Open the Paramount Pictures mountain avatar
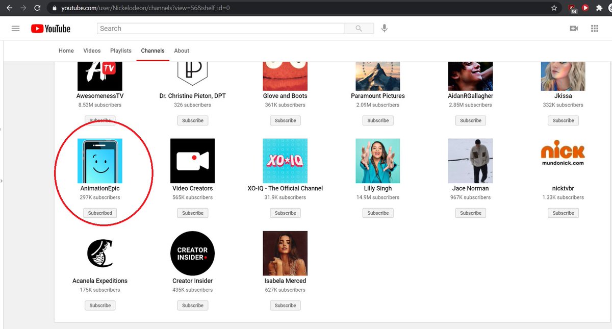Screen dimensions: 612x329 [378, 76]
